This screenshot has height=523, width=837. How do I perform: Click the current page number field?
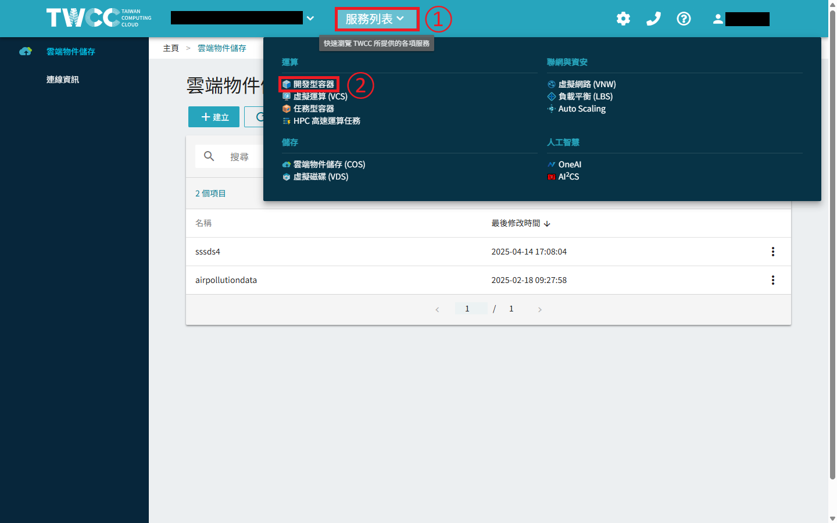pos(471,309)
